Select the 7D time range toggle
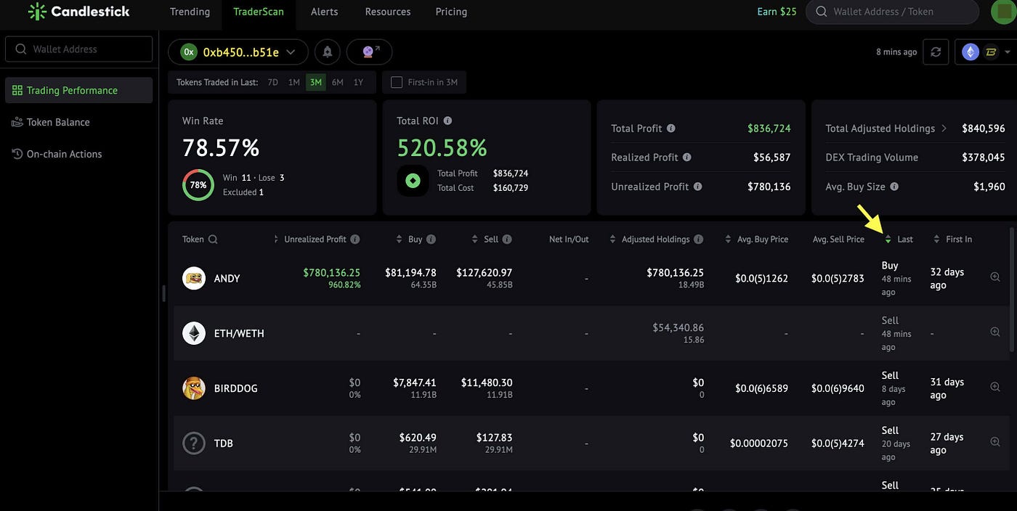The height and width of the screenshot is (511, 1017). pyautogui.click(x=273, y=83)
